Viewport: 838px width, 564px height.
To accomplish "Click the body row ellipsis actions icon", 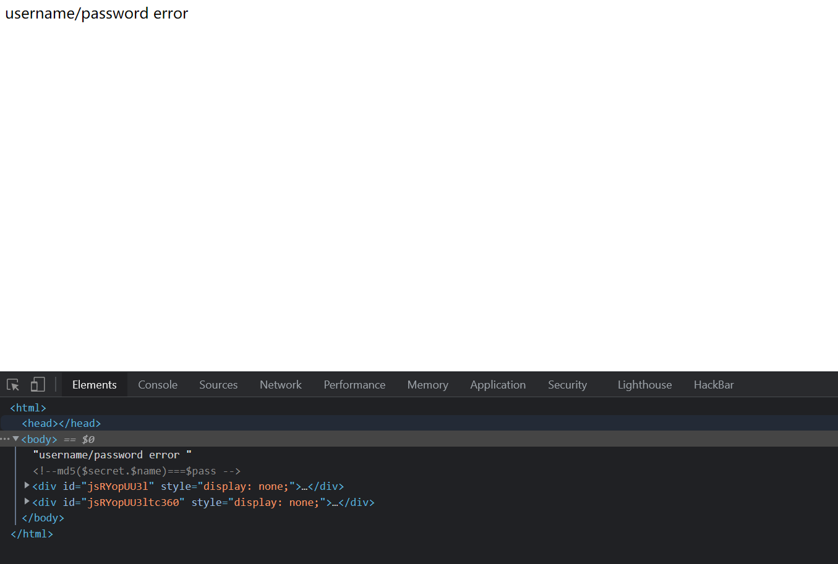I will pos(5,439).
